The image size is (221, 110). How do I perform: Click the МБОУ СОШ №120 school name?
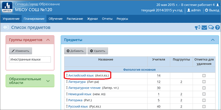point(34,10)
